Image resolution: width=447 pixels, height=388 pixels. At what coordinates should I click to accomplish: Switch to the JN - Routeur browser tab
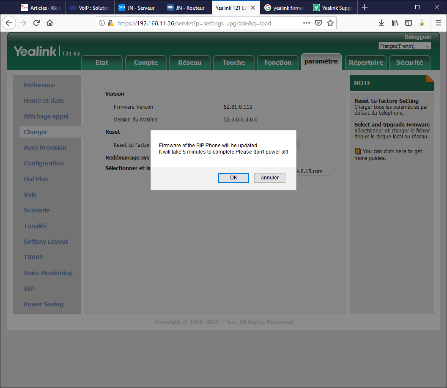186,8
